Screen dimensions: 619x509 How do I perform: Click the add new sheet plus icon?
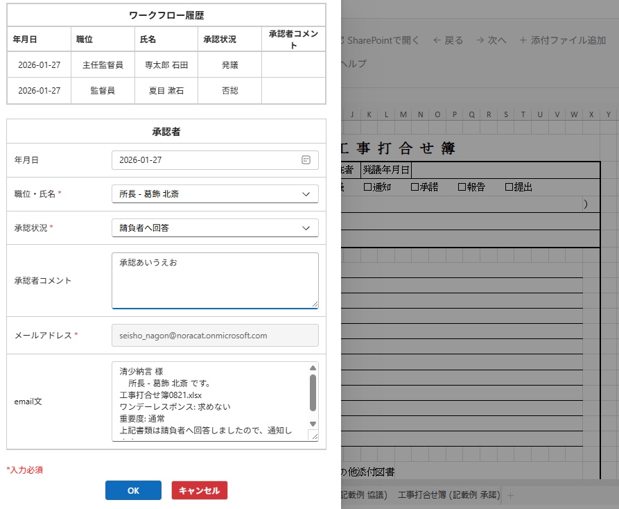pos(511,495)
